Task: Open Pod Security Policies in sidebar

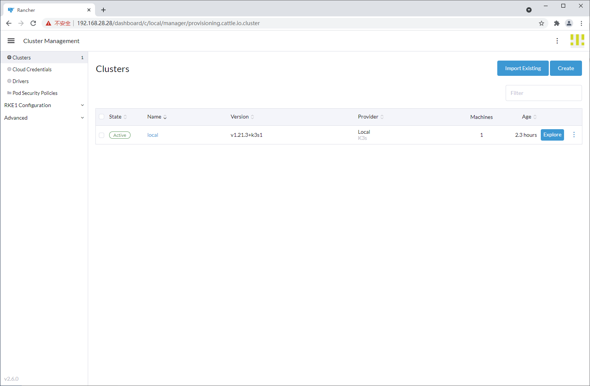Action: (44, 93)
